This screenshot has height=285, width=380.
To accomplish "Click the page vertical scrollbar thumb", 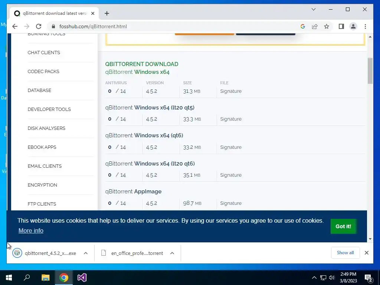I will pos(370,71).
